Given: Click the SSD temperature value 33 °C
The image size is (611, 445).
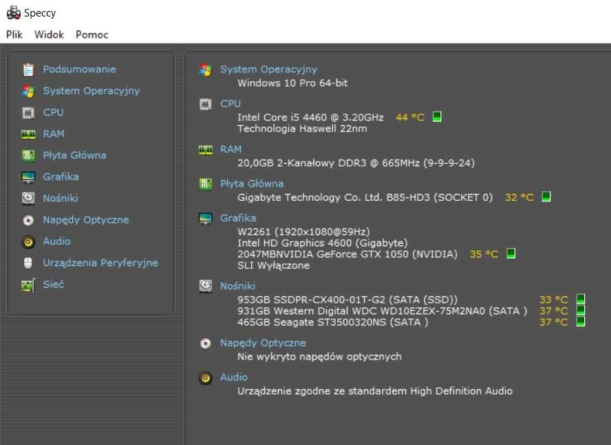Looking at the screenshot, I should tap(554, 300).
